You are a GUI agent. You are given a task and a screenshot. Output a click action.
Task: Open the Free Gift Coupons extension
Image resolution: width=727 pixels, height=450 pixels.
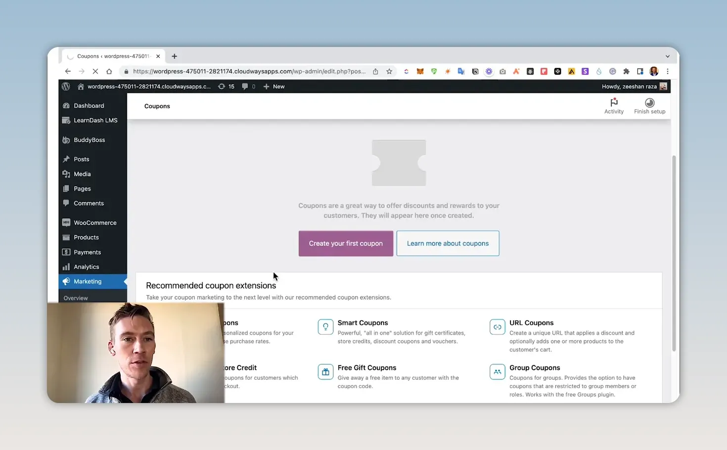pyautogui.click(x=366, y=368)
